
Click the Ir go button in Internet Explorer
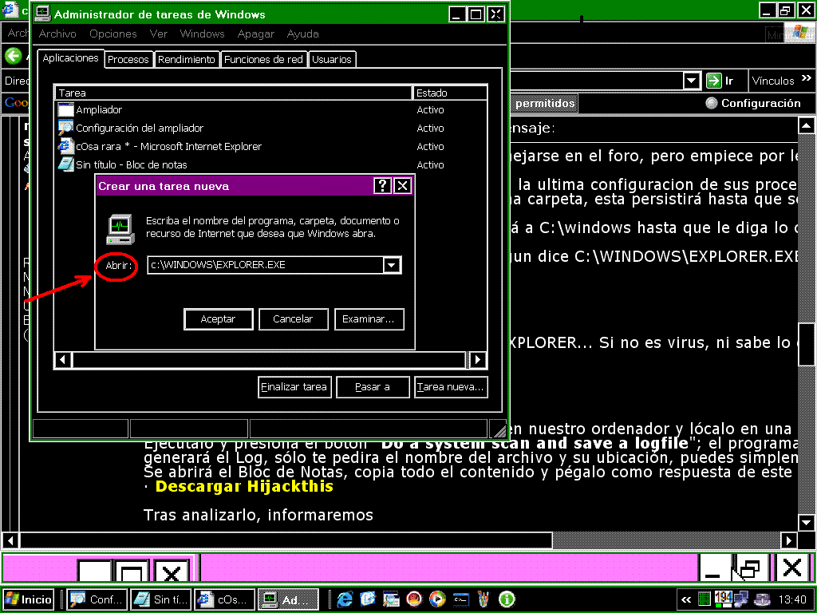click(720, 81)
